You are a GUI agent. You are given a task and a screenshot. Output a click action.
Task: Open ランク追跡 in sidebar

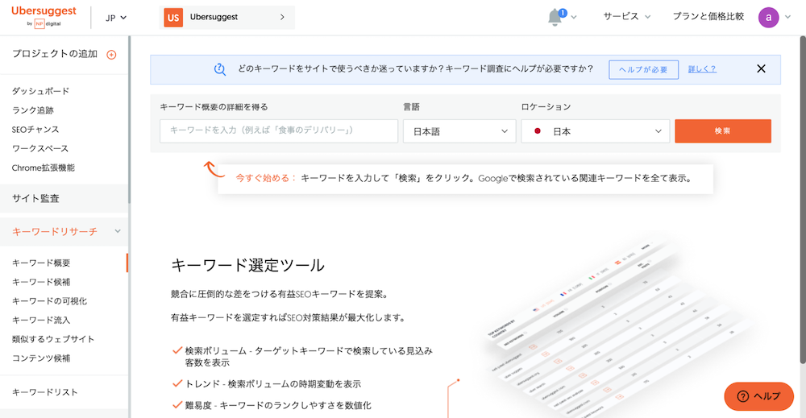point(32,110)
